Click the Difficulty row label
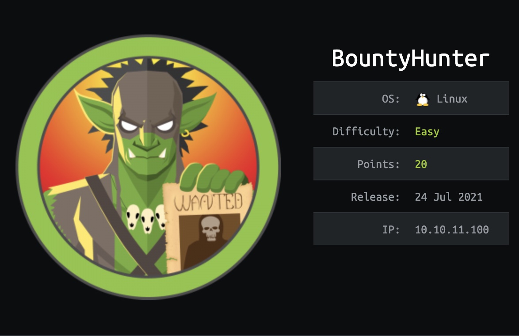Viewport: 519px width, 336px height. (366, 131)
